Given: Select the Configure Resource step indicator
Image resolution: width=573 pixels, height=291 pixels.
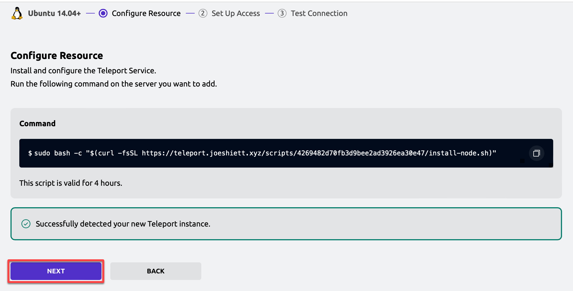Looking at the screenshot, I should click(x=103, y=13).
